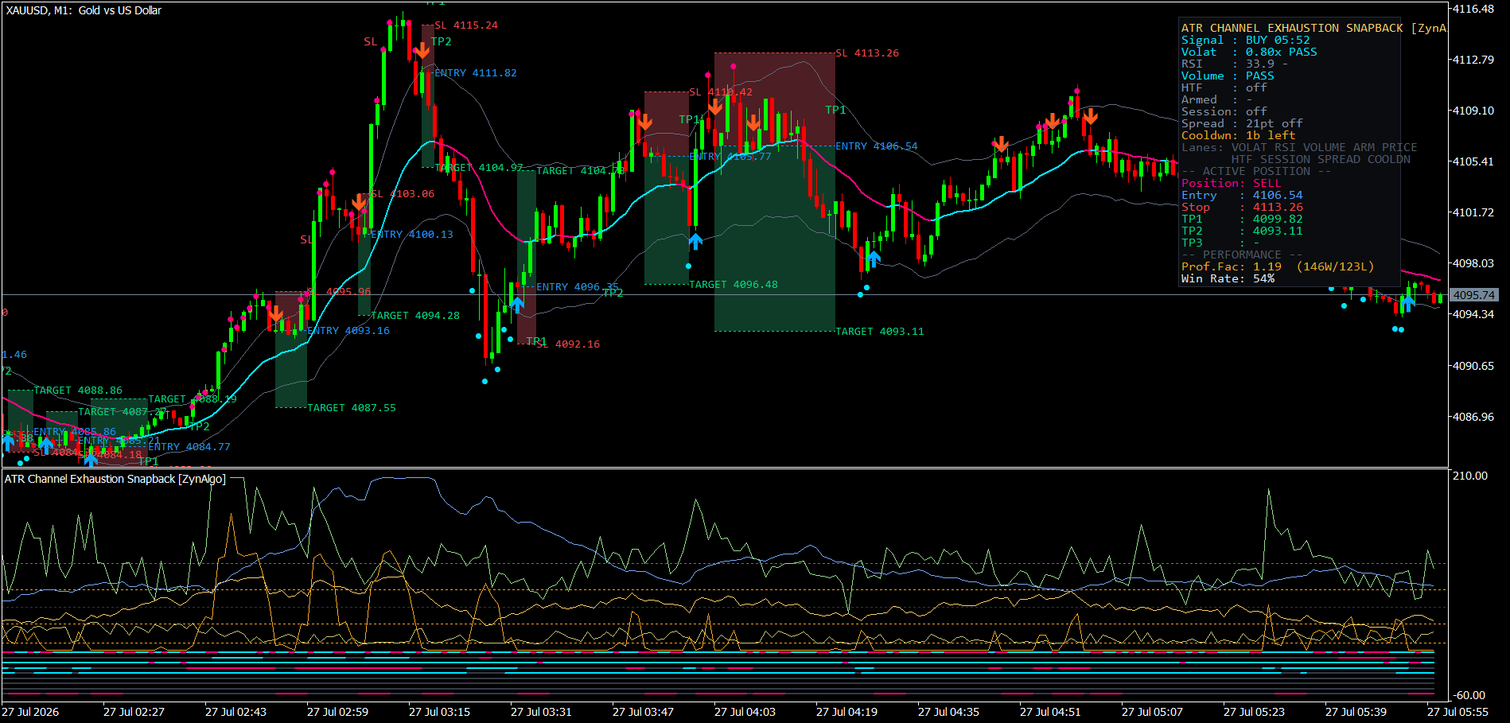1510x723 pixels.
Task: Click the ENTRY 4111.82 label
Action: pos(476,73)
